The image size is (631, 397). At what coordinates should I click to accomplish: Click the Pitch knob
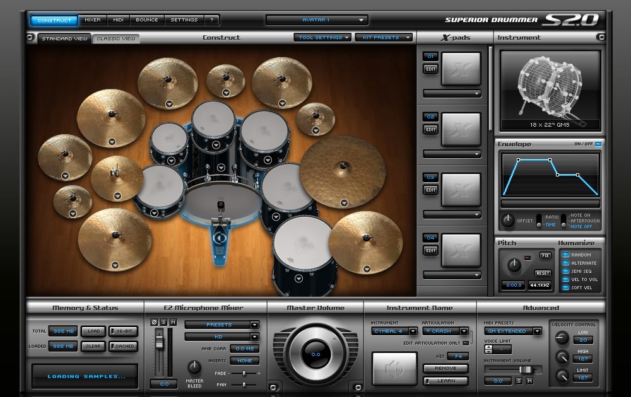pos(514,265)
